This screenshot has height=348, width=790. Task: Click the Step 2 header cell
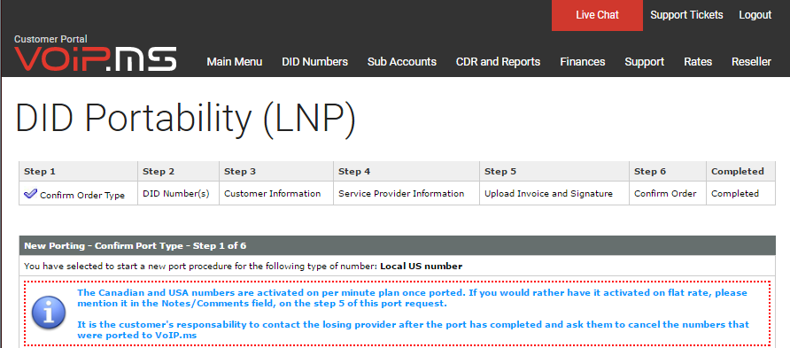pos(178,171)
